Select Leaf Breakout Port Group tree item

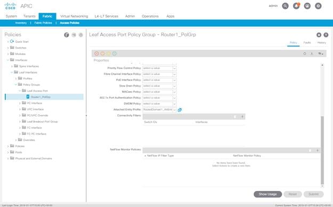pos(42,122)
